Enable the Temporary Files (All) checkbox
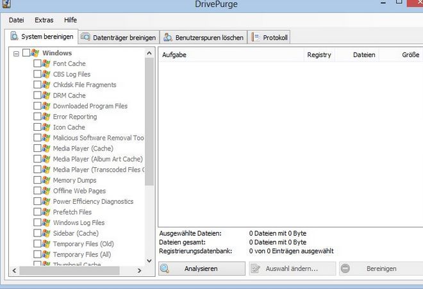 37,254
